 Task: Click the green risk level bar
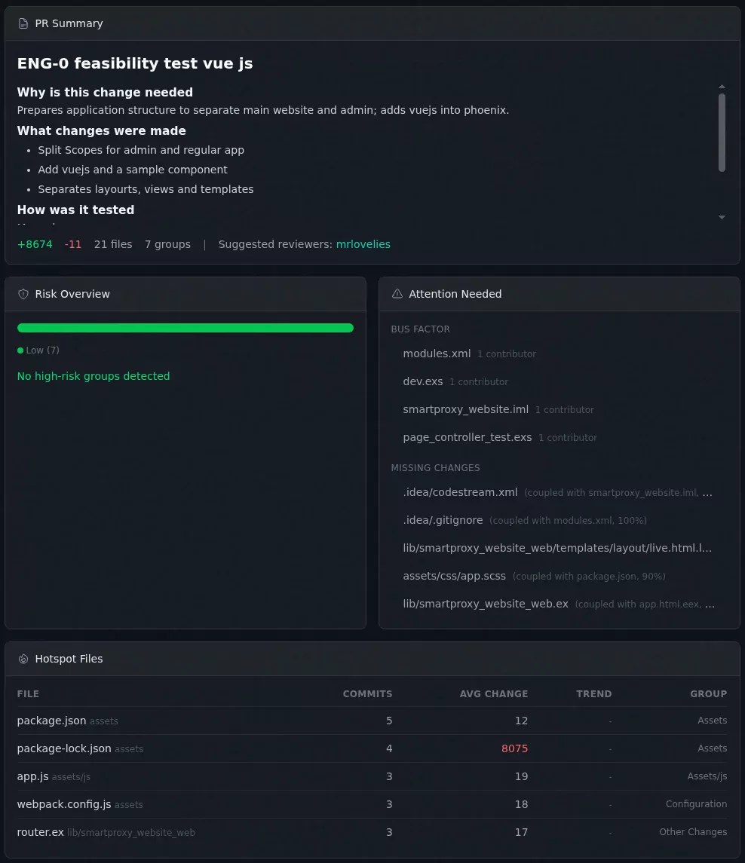(x=185, y=328)
